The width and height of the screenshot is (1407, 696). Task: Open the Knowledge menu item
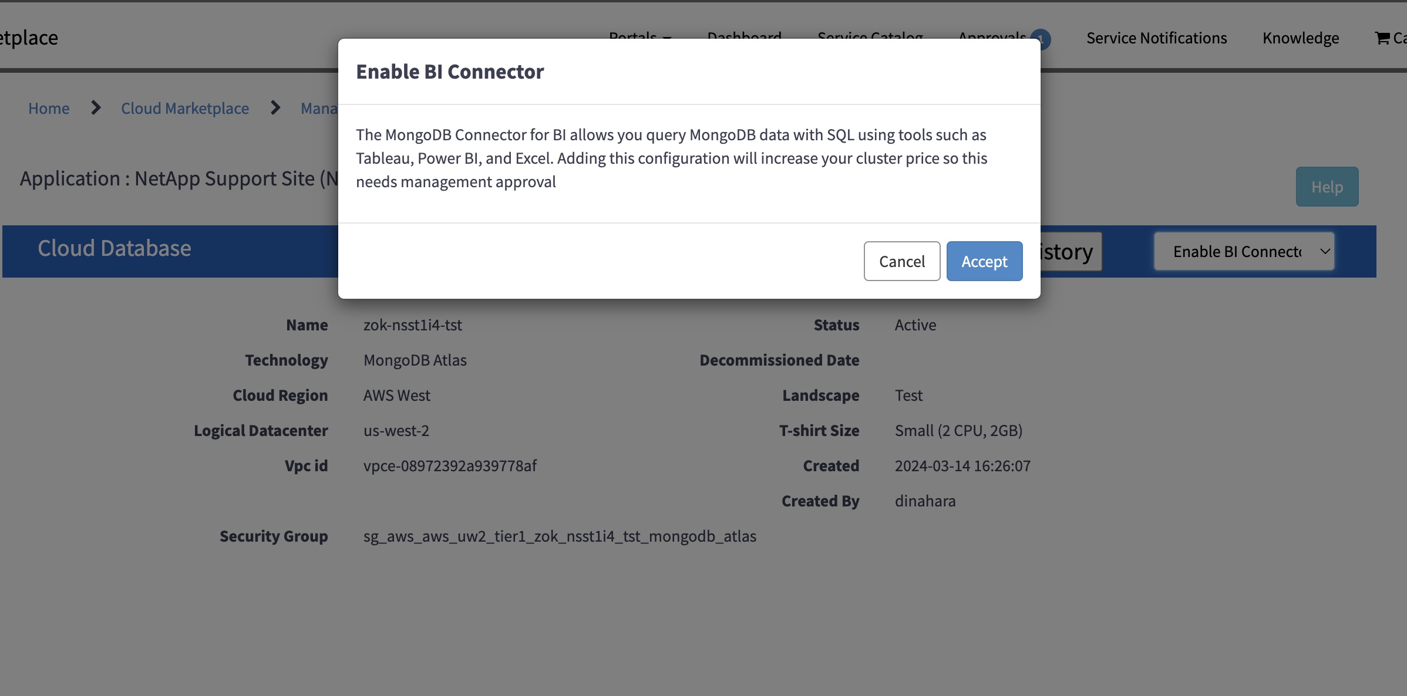(x=1301, y=38)
